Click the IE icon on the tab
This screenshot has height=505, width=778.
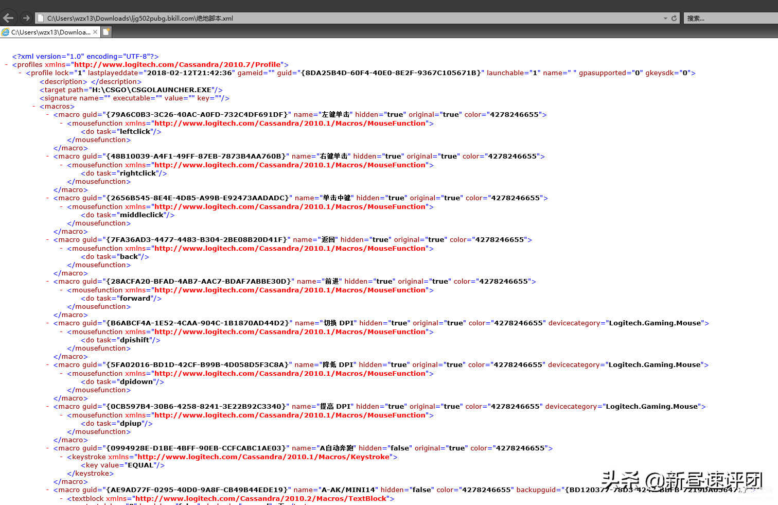coord(6,32)
